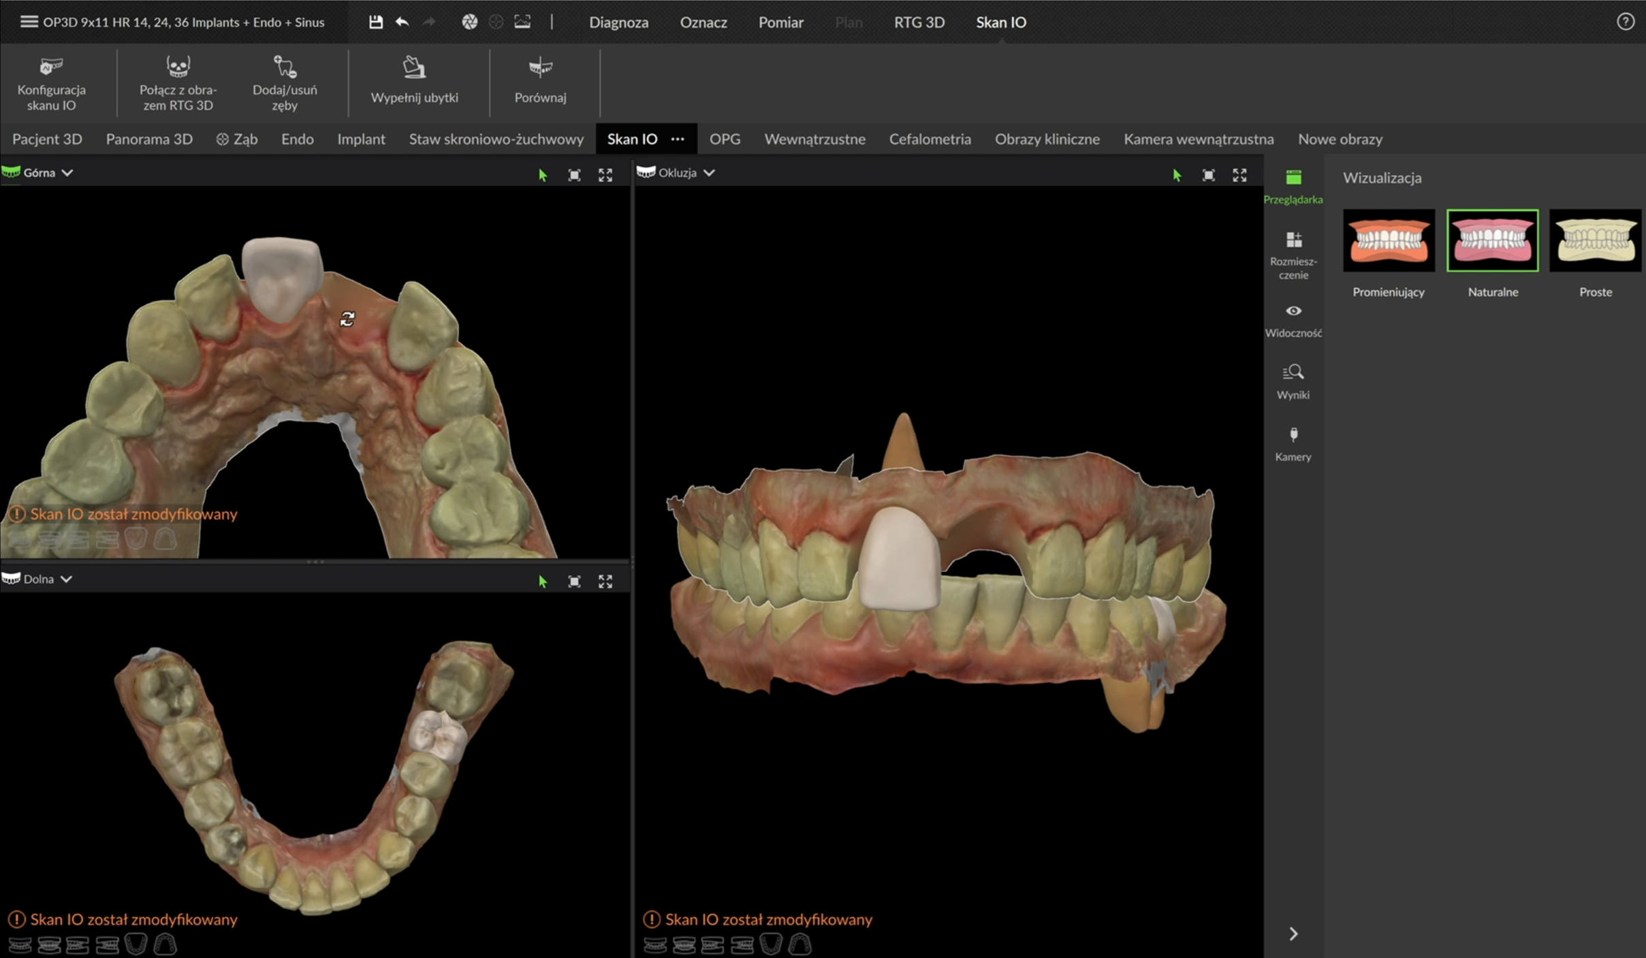
Task: Toggle green pointer in Dolna view
Action: (542, 581)
